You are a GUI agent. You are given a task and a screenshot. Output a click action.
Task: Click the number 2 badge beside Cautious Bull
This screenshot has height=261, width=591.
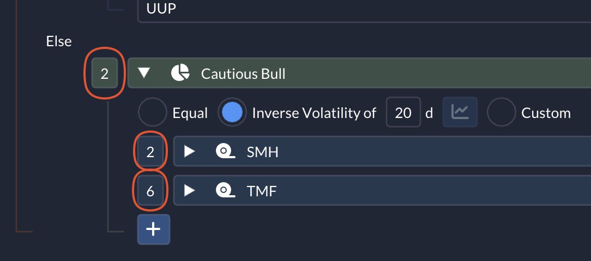point(104,73)
